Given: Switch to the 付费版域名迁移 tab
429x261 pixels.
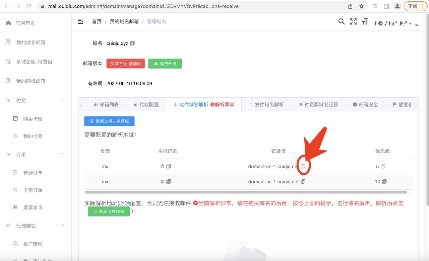Looking at the screenshot, I should coord(318,105).
